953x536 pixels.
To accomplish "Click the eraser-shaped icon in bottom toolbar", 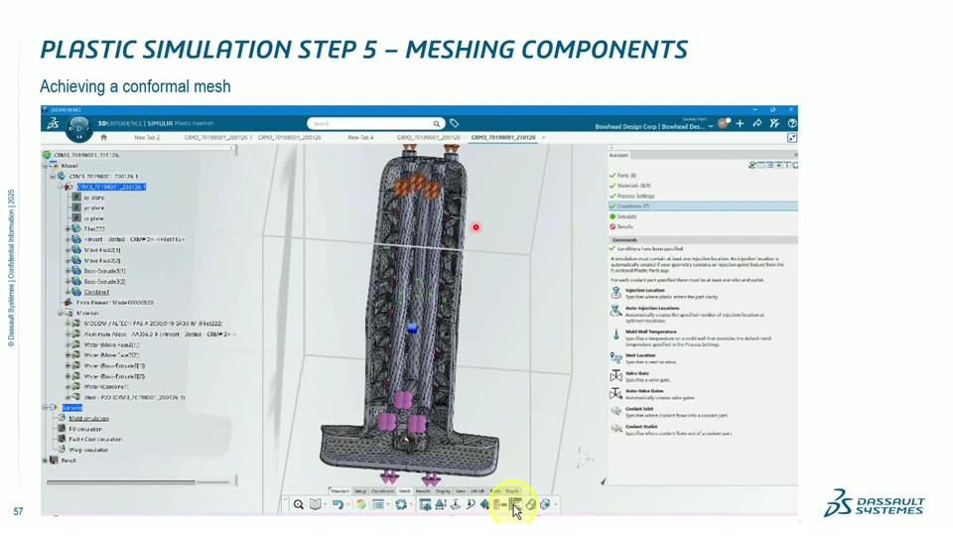I will coord(530,504).
